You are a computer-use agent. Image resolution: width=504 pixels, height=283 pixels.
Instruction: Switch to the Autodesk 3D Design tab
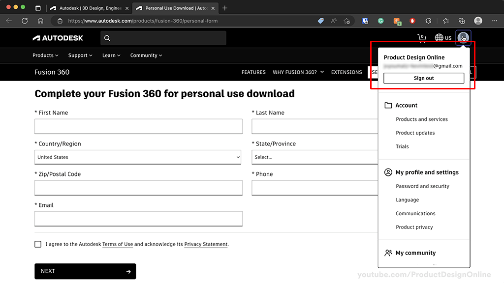click(x=90, y=8)
